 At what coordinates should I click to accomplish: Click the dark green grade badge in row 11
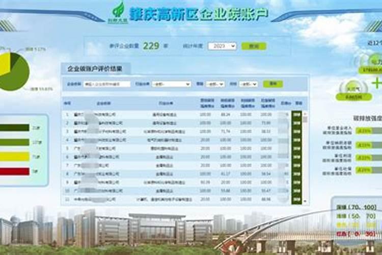296,199
